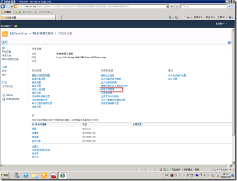Open the file explorer folder taskbar icon

(x=35, y=175)
